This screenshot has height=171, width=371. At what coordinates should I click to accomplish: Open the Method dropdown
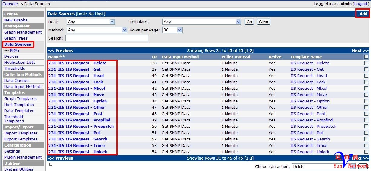coord(97,30)
